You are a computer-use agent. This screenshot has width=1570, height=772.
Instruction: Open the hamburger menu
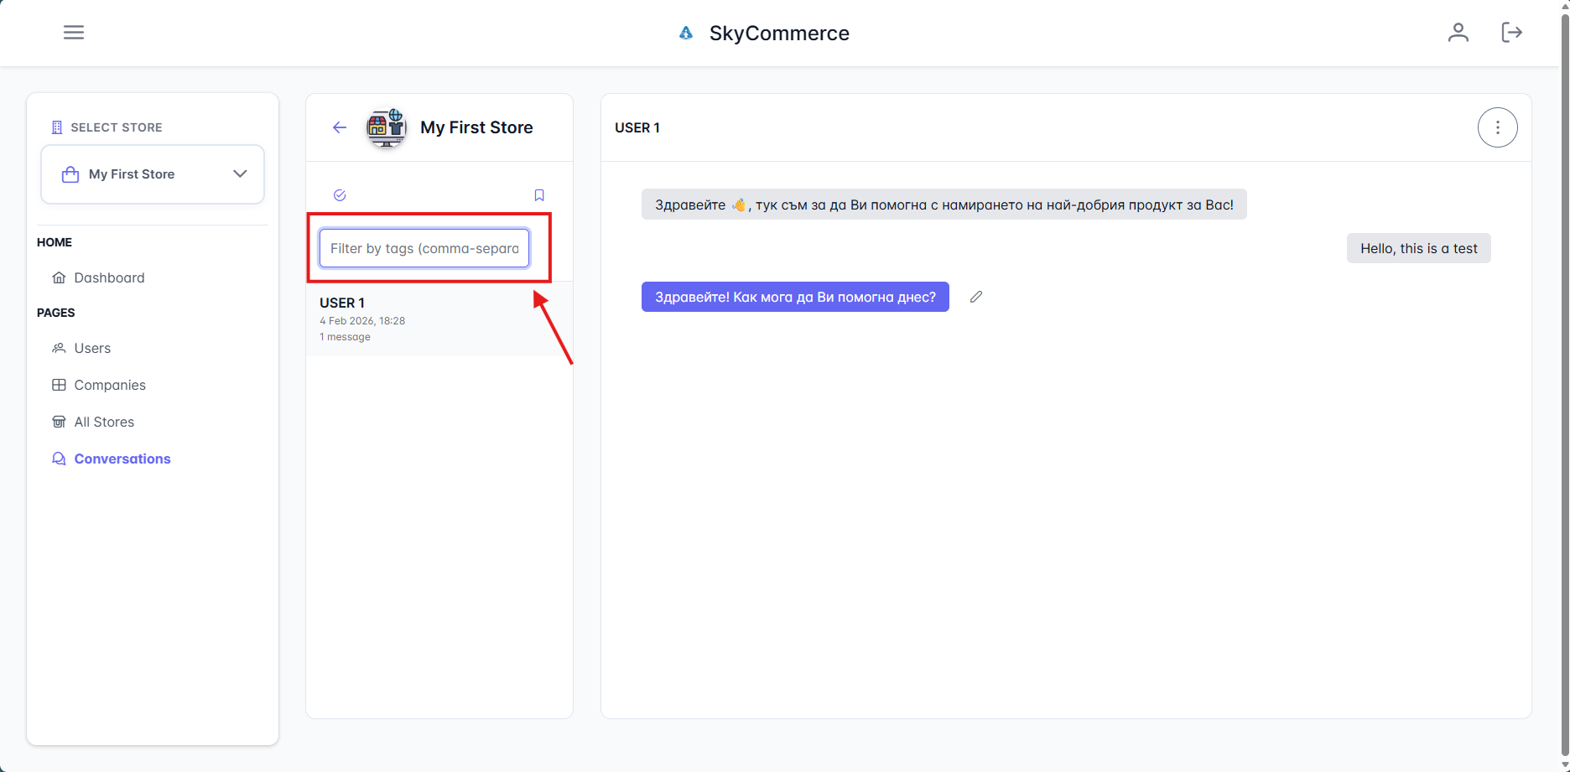(x=74, y=33)
